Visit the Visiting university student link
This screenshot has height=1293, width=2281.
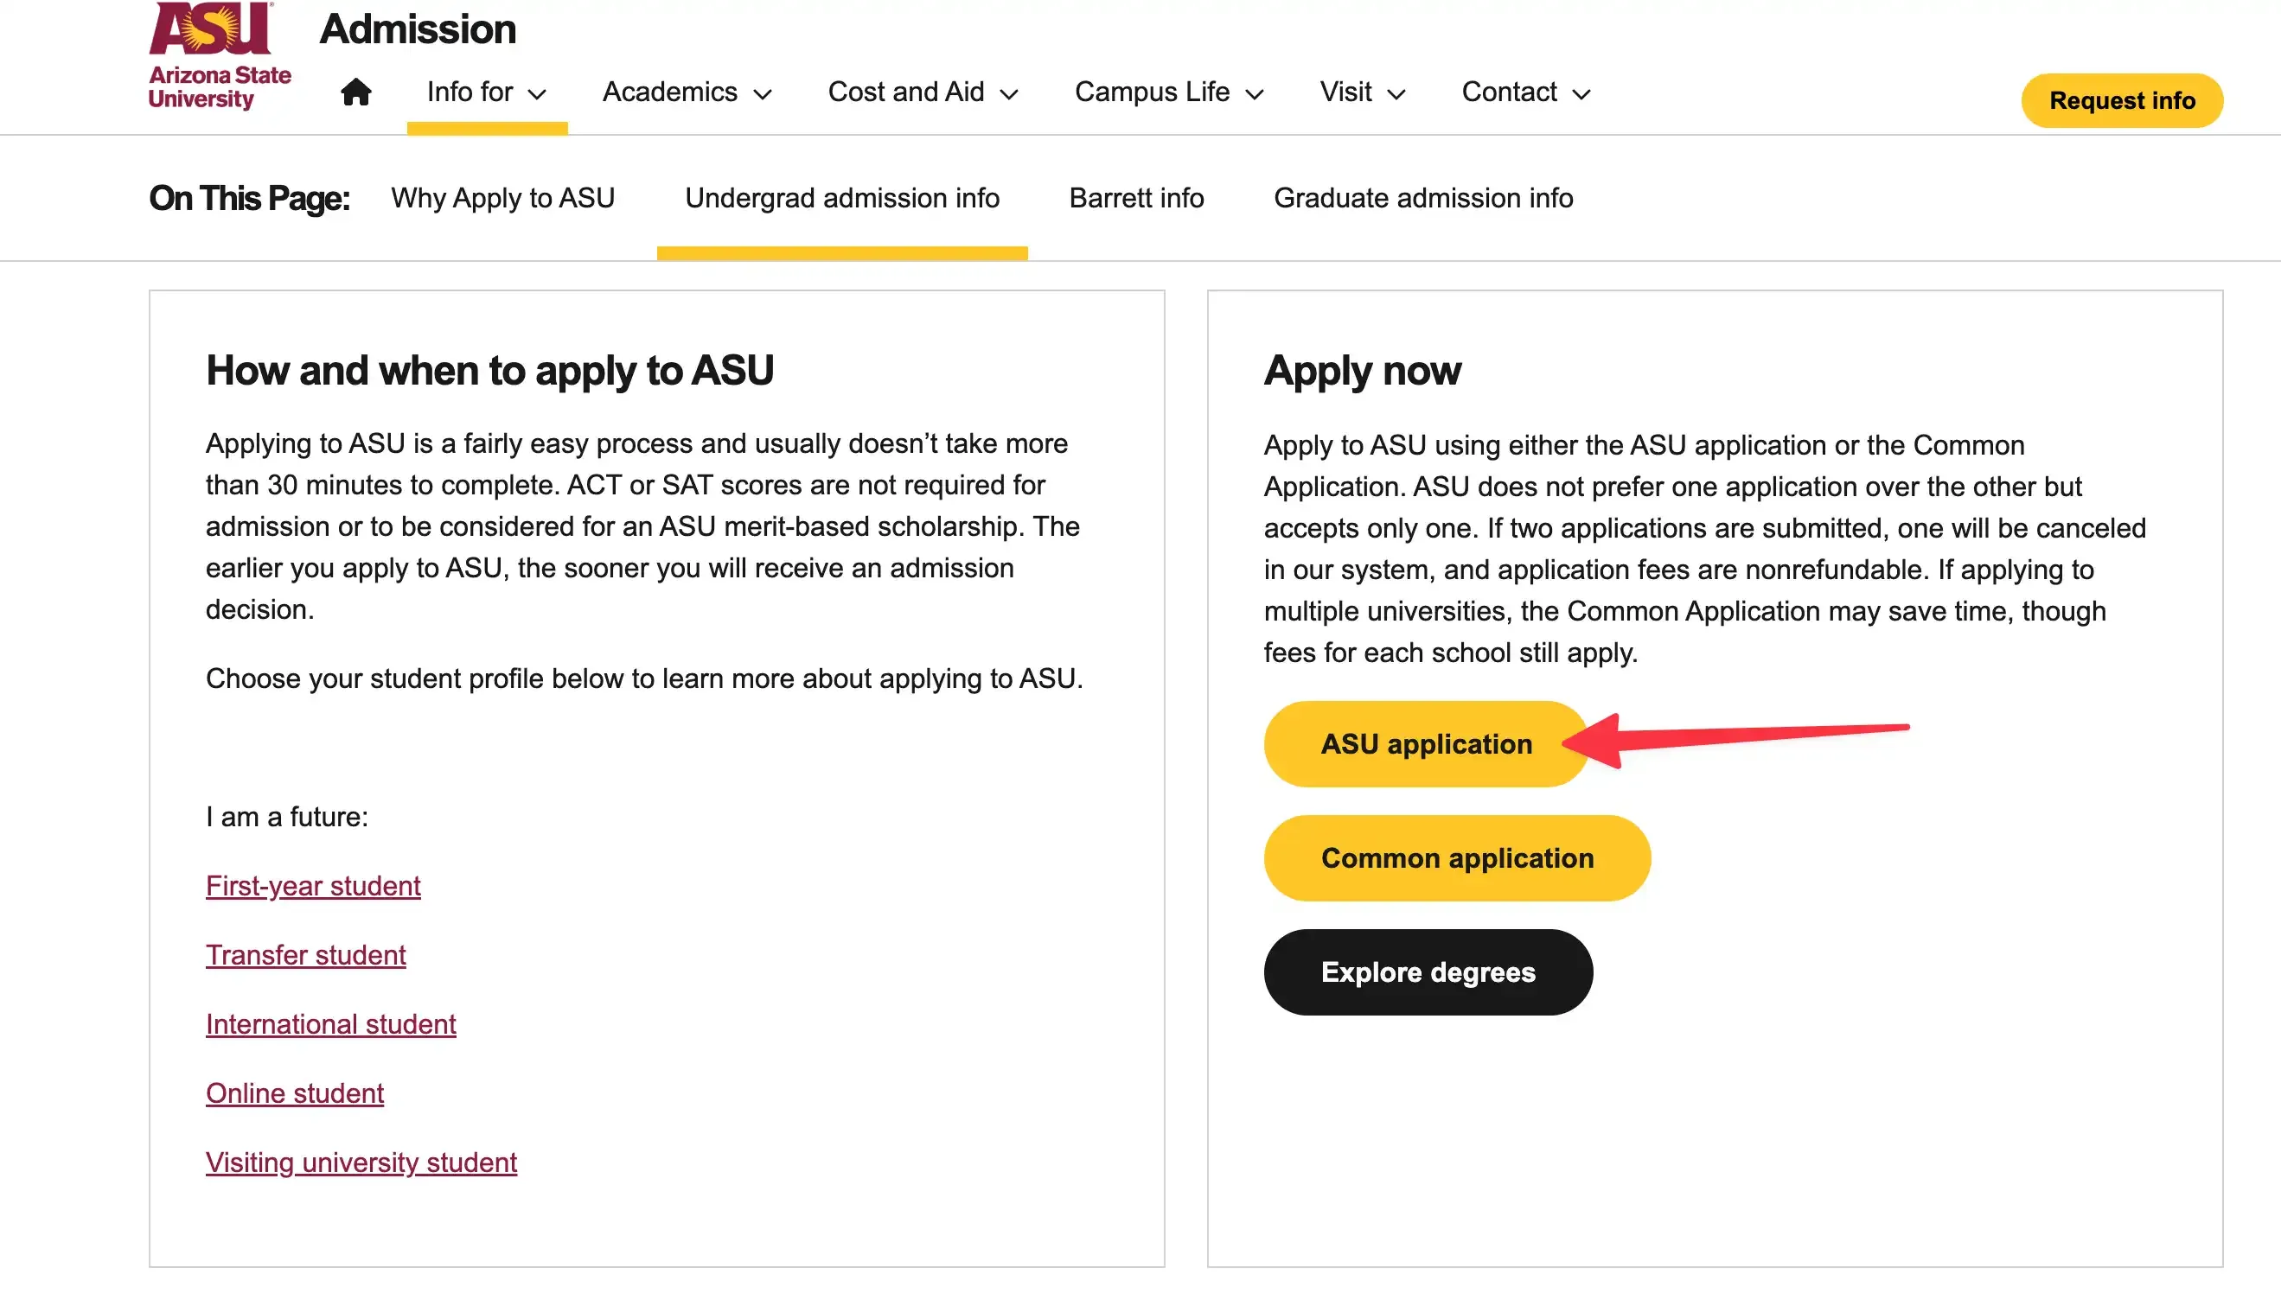361,1163
